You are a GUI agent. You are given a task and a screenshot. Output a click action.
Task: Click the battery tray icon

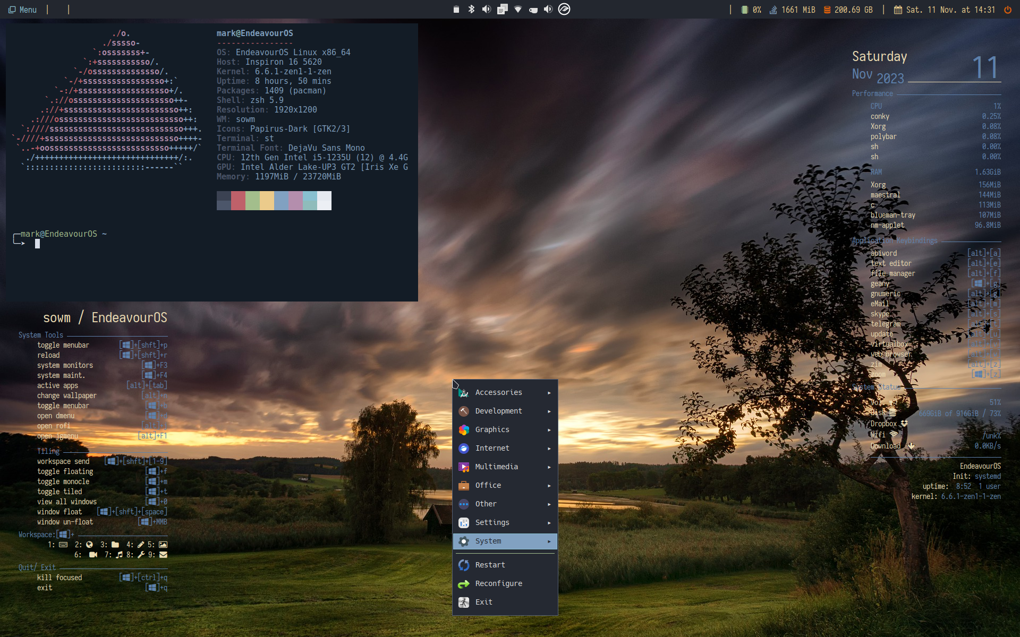point(456,9)
